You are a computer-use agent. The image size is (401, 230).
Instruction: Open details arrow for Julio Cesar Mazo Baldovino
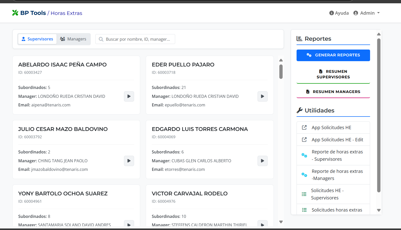tap(129, 161)
